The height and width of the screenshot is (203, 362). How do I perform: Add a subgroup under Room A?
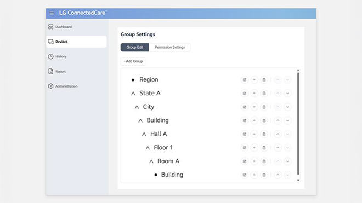coord(254,161)
